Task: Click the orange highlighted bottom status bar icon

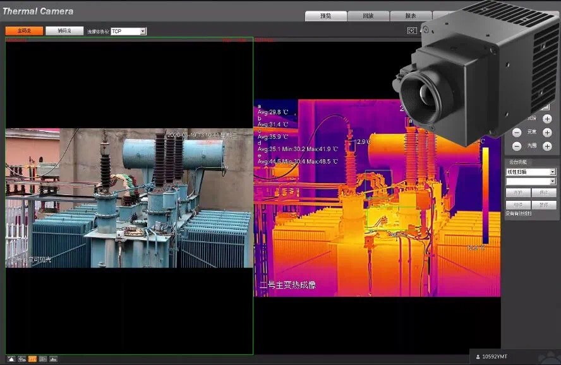Action: [32, 359]
